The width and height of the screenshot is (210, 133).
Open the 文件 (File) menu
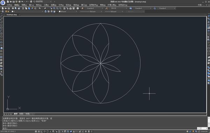[x=9, y=5]
